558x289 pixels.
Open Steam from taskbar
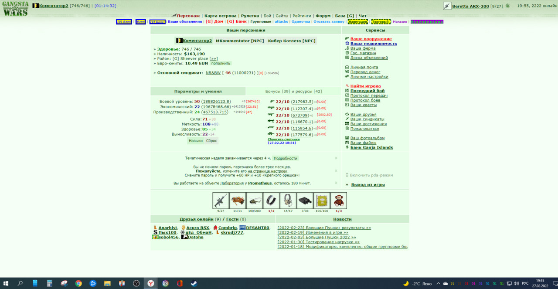[193, 283]
